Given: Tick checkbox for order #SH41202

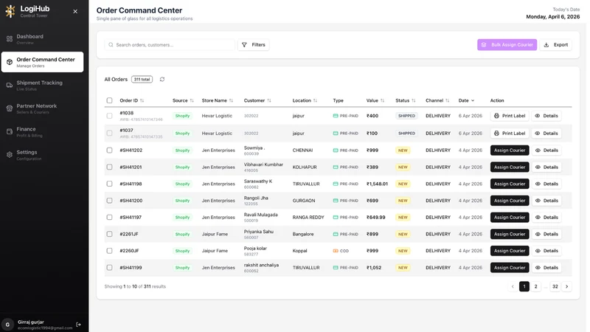Looking at the screenshot, I should (x=109, y=151).
